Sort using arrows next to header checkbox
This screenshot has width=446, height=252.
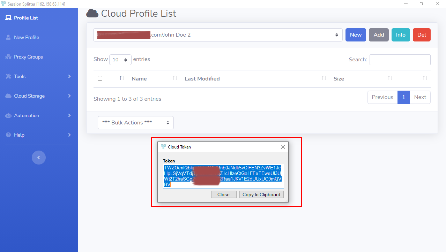[122, 78]
